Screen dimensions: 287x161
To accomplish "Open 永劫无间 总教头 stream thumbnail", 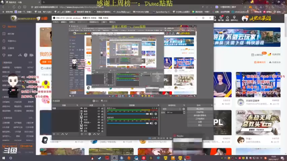I will click(258, 122).
